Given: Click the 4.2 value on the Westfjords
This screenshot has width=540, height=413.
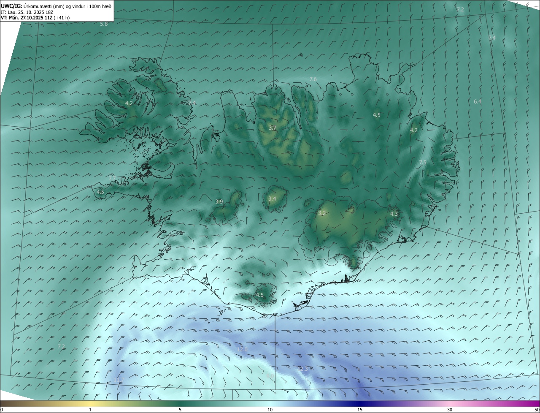Looking at the screenshot, I should point(129,103).
